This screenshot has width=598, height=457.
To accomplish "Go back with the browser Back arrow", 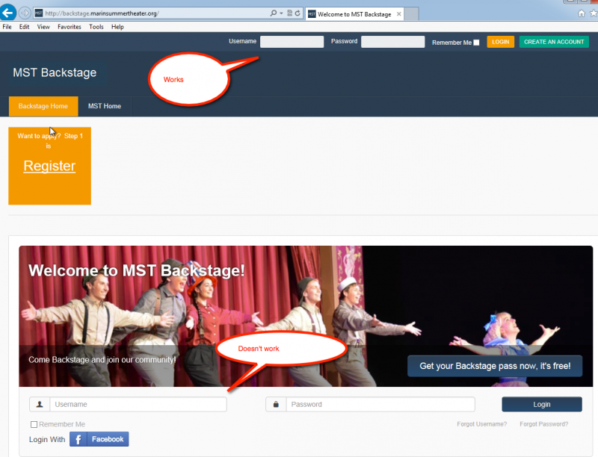I will (7, 13).
